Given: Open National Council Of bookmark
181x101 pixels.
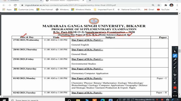Looking at the screenshot, I should [130, 10].
